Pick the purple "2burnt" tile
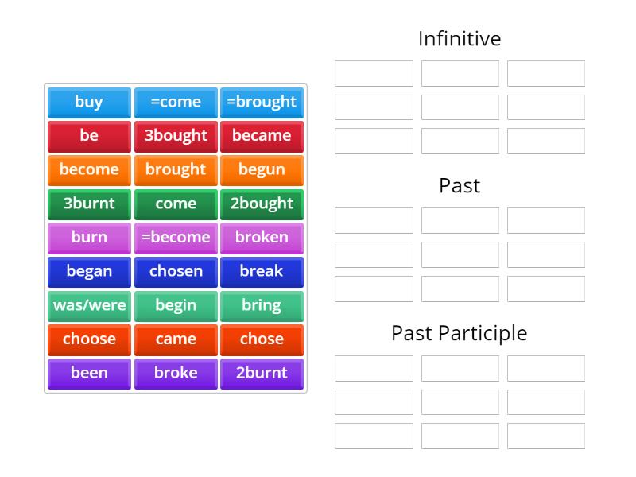 point(262,373)
